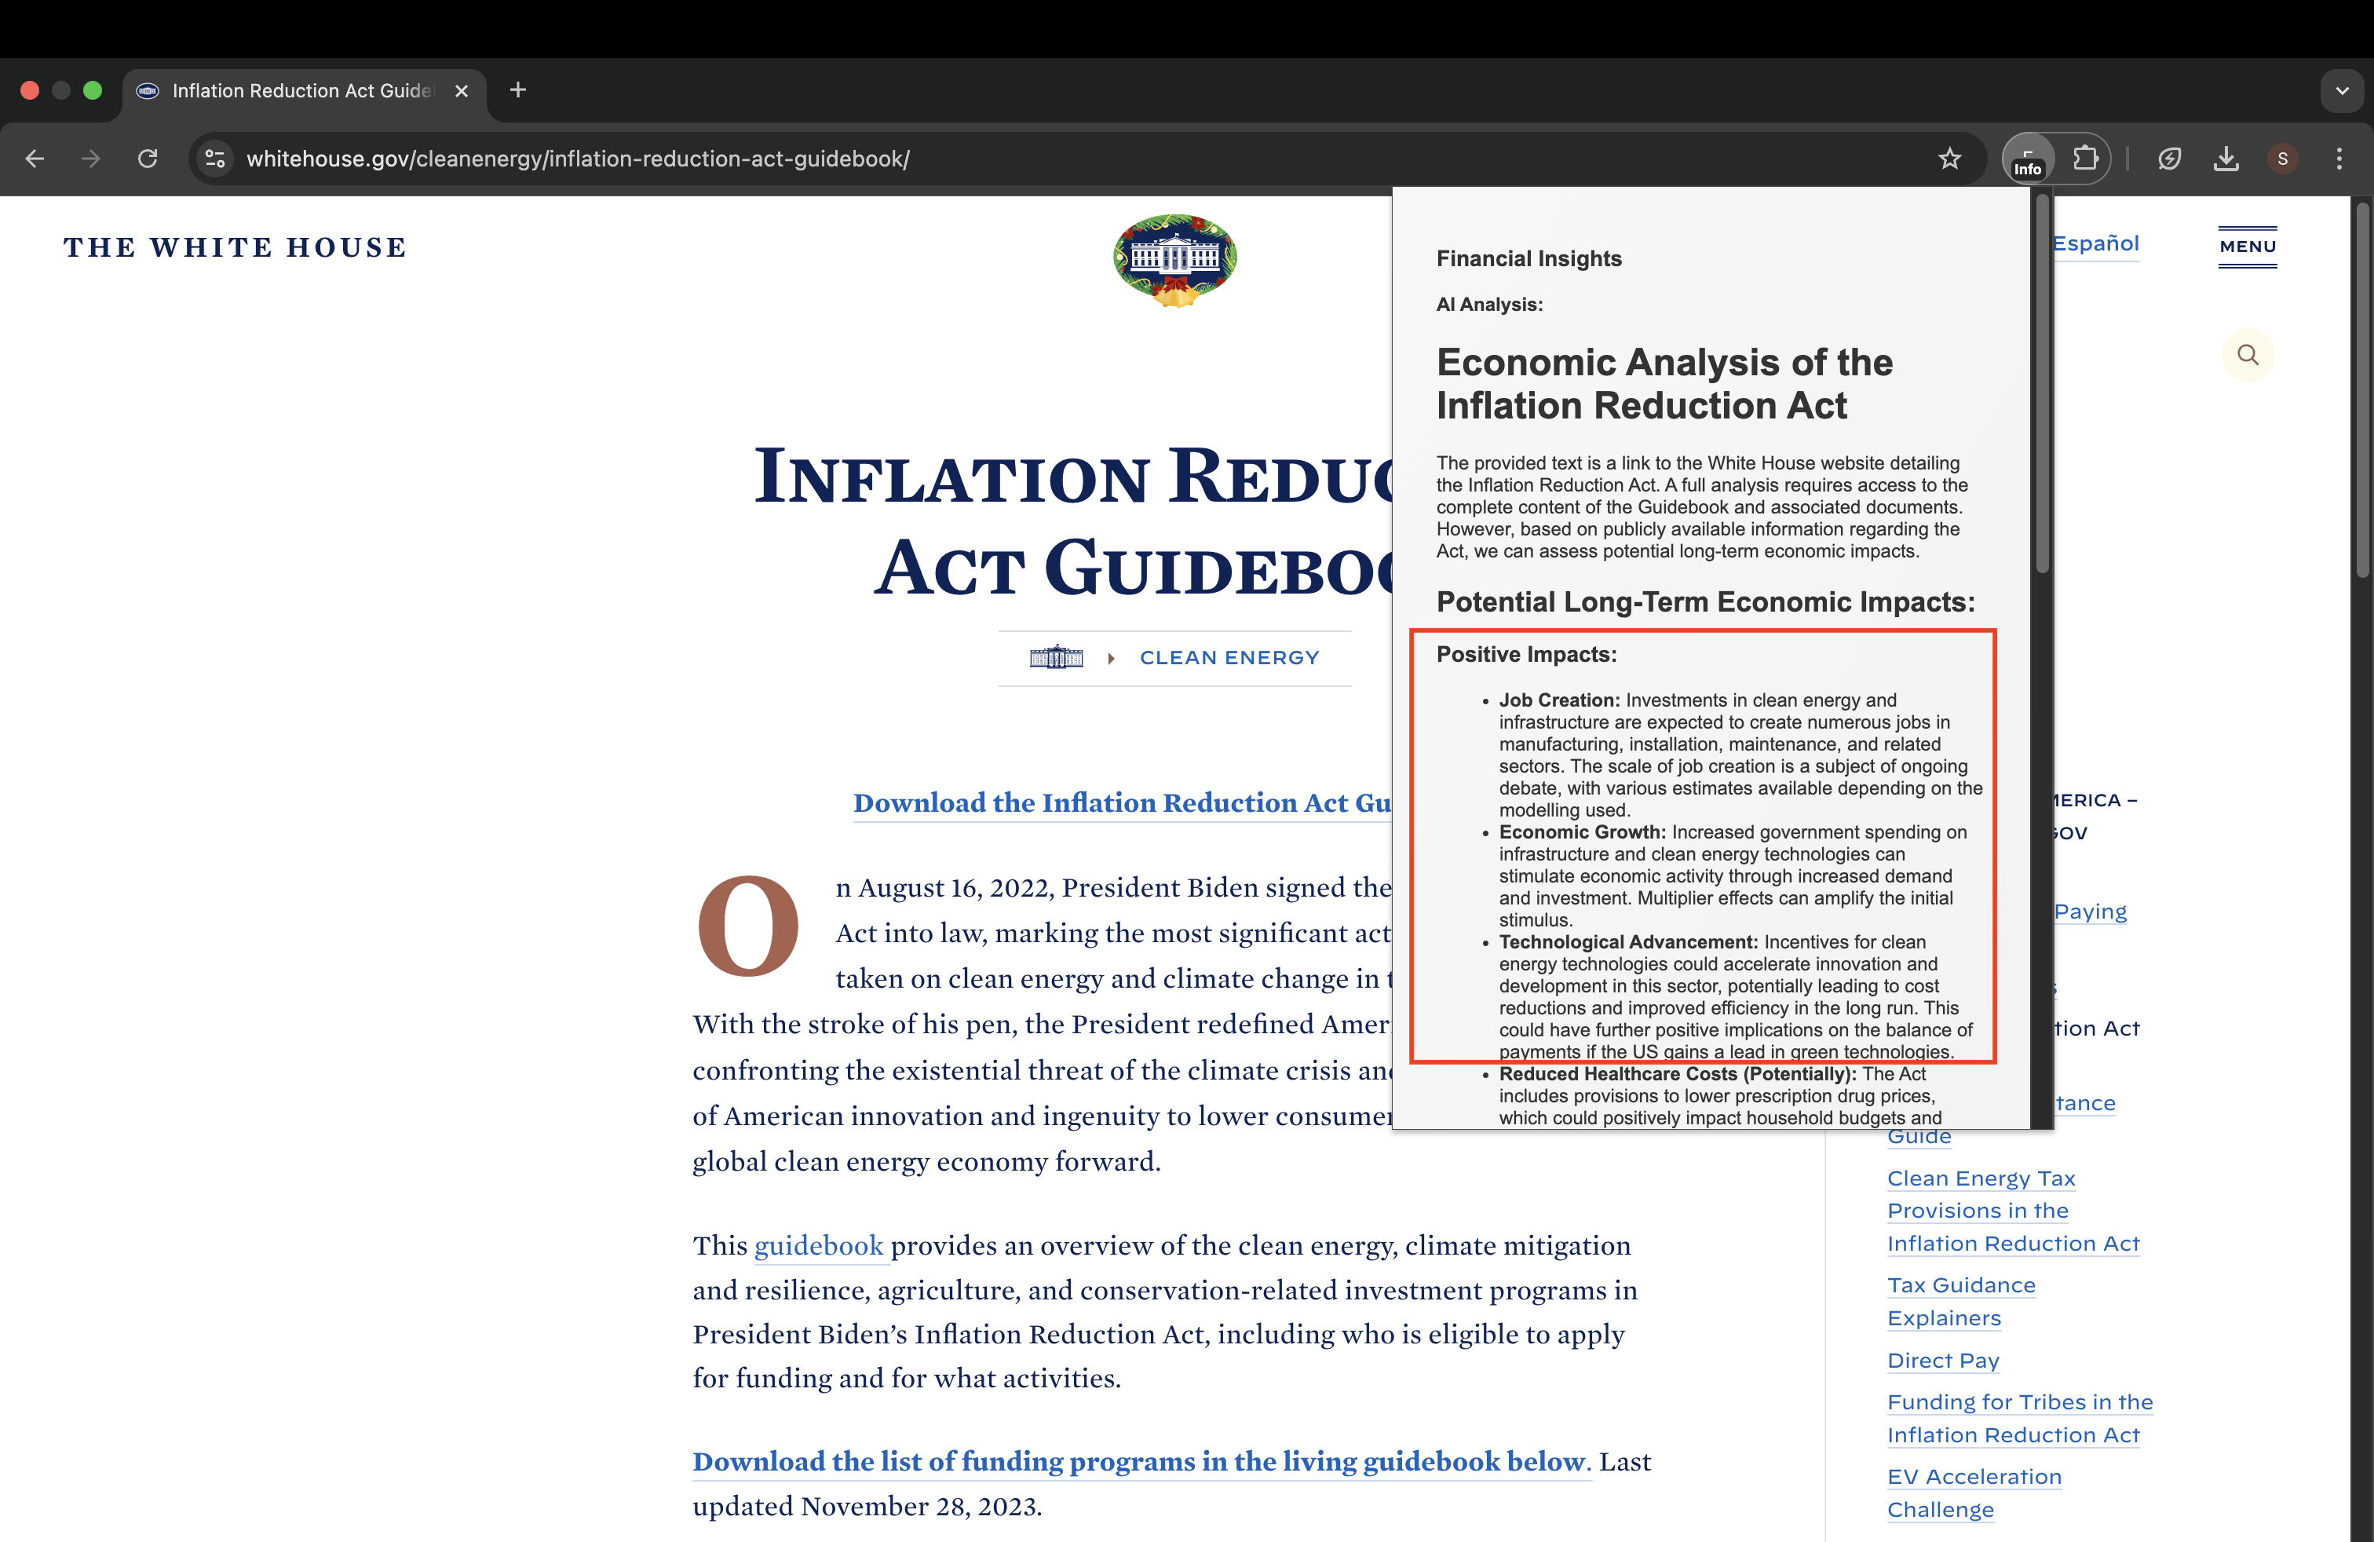Follow the Clean Energy breadcrumb link
This screenshot has height=1542, width=2374.
(x=1229, y=658)
